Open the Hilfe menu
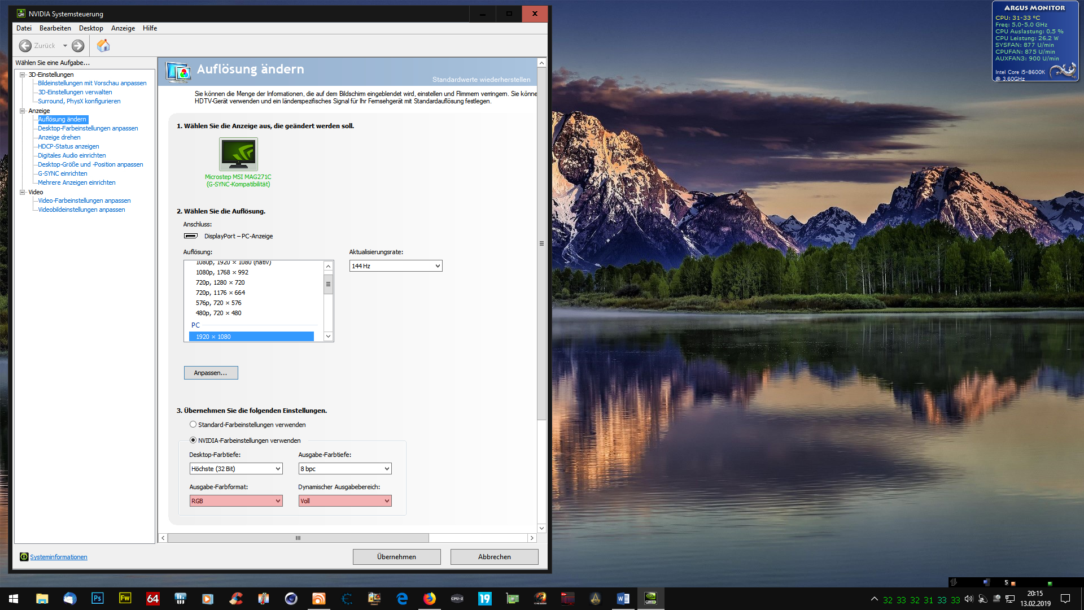The width and height of the screenshot is (1084, 610). pyautogui.click(x=150, y=28)
